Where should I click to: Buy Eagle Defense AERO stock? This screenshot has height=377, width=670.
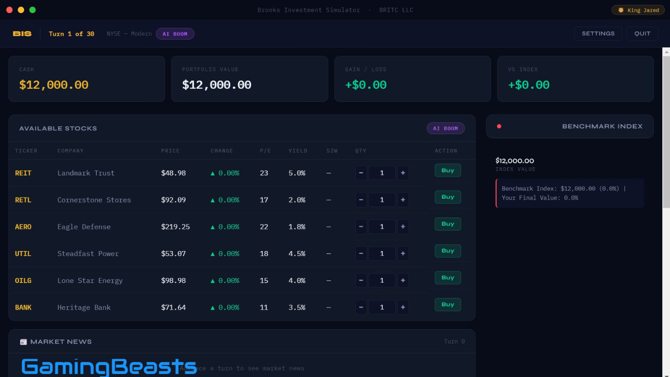click(448, 224)
